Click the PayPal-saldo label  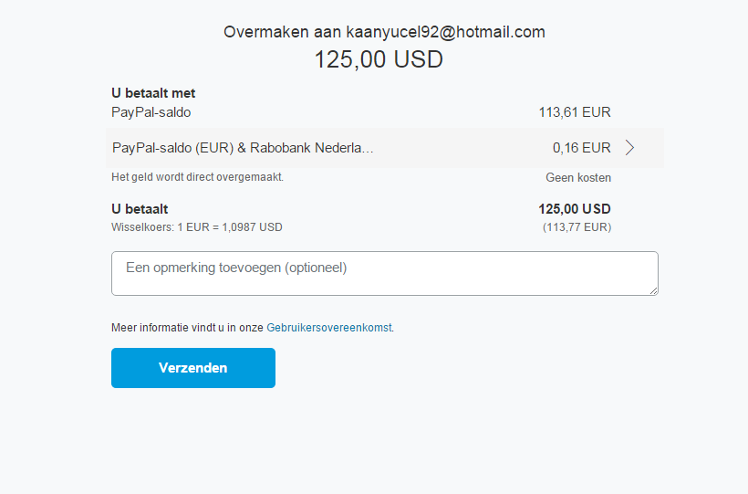point(151,112)
